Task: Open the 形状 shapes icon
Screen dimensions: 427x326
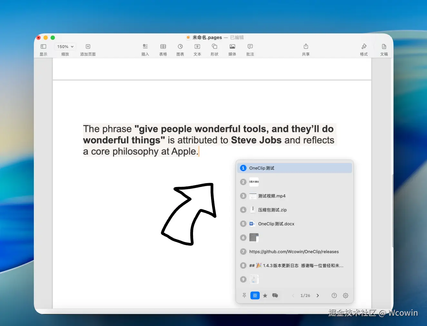Action: (x=215, y=46)
